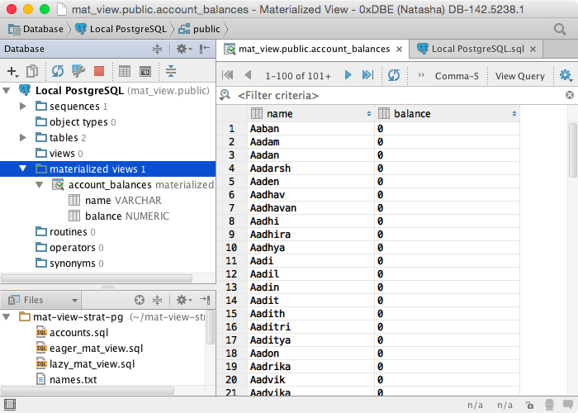Hide the Database panel with pin icon
Viewport: 578px width, 413px height.
tap(205, 49)
